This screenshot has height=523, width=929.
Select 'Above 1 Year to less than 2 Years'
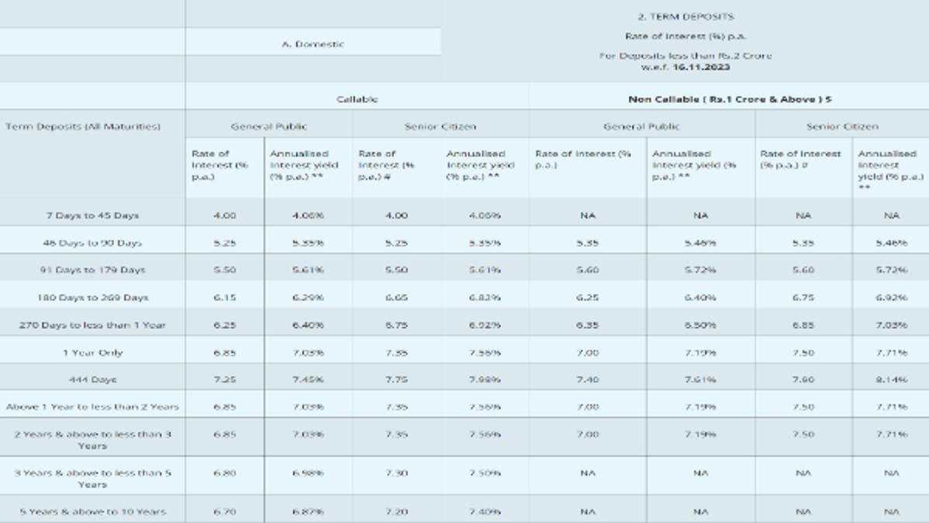(x=92, y=407)
